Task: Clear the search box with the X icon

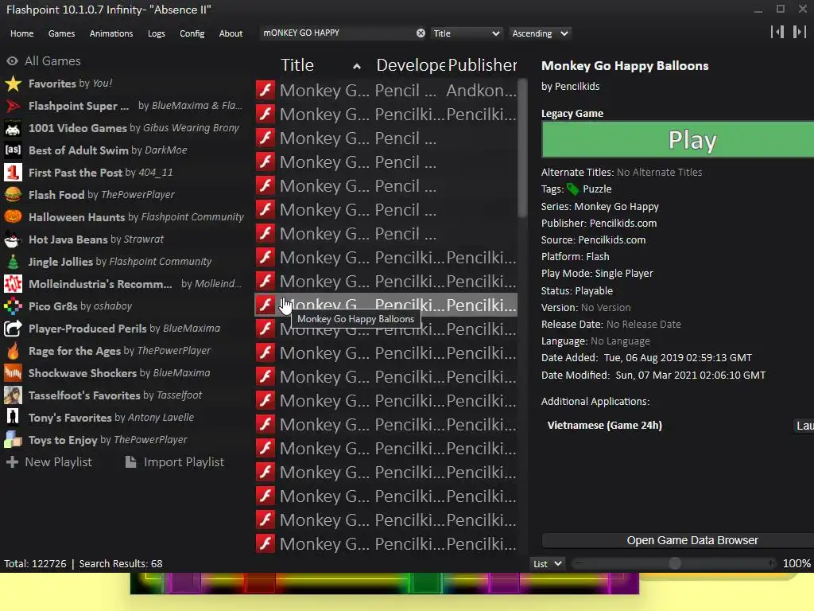Action: (x=421, y=33)
